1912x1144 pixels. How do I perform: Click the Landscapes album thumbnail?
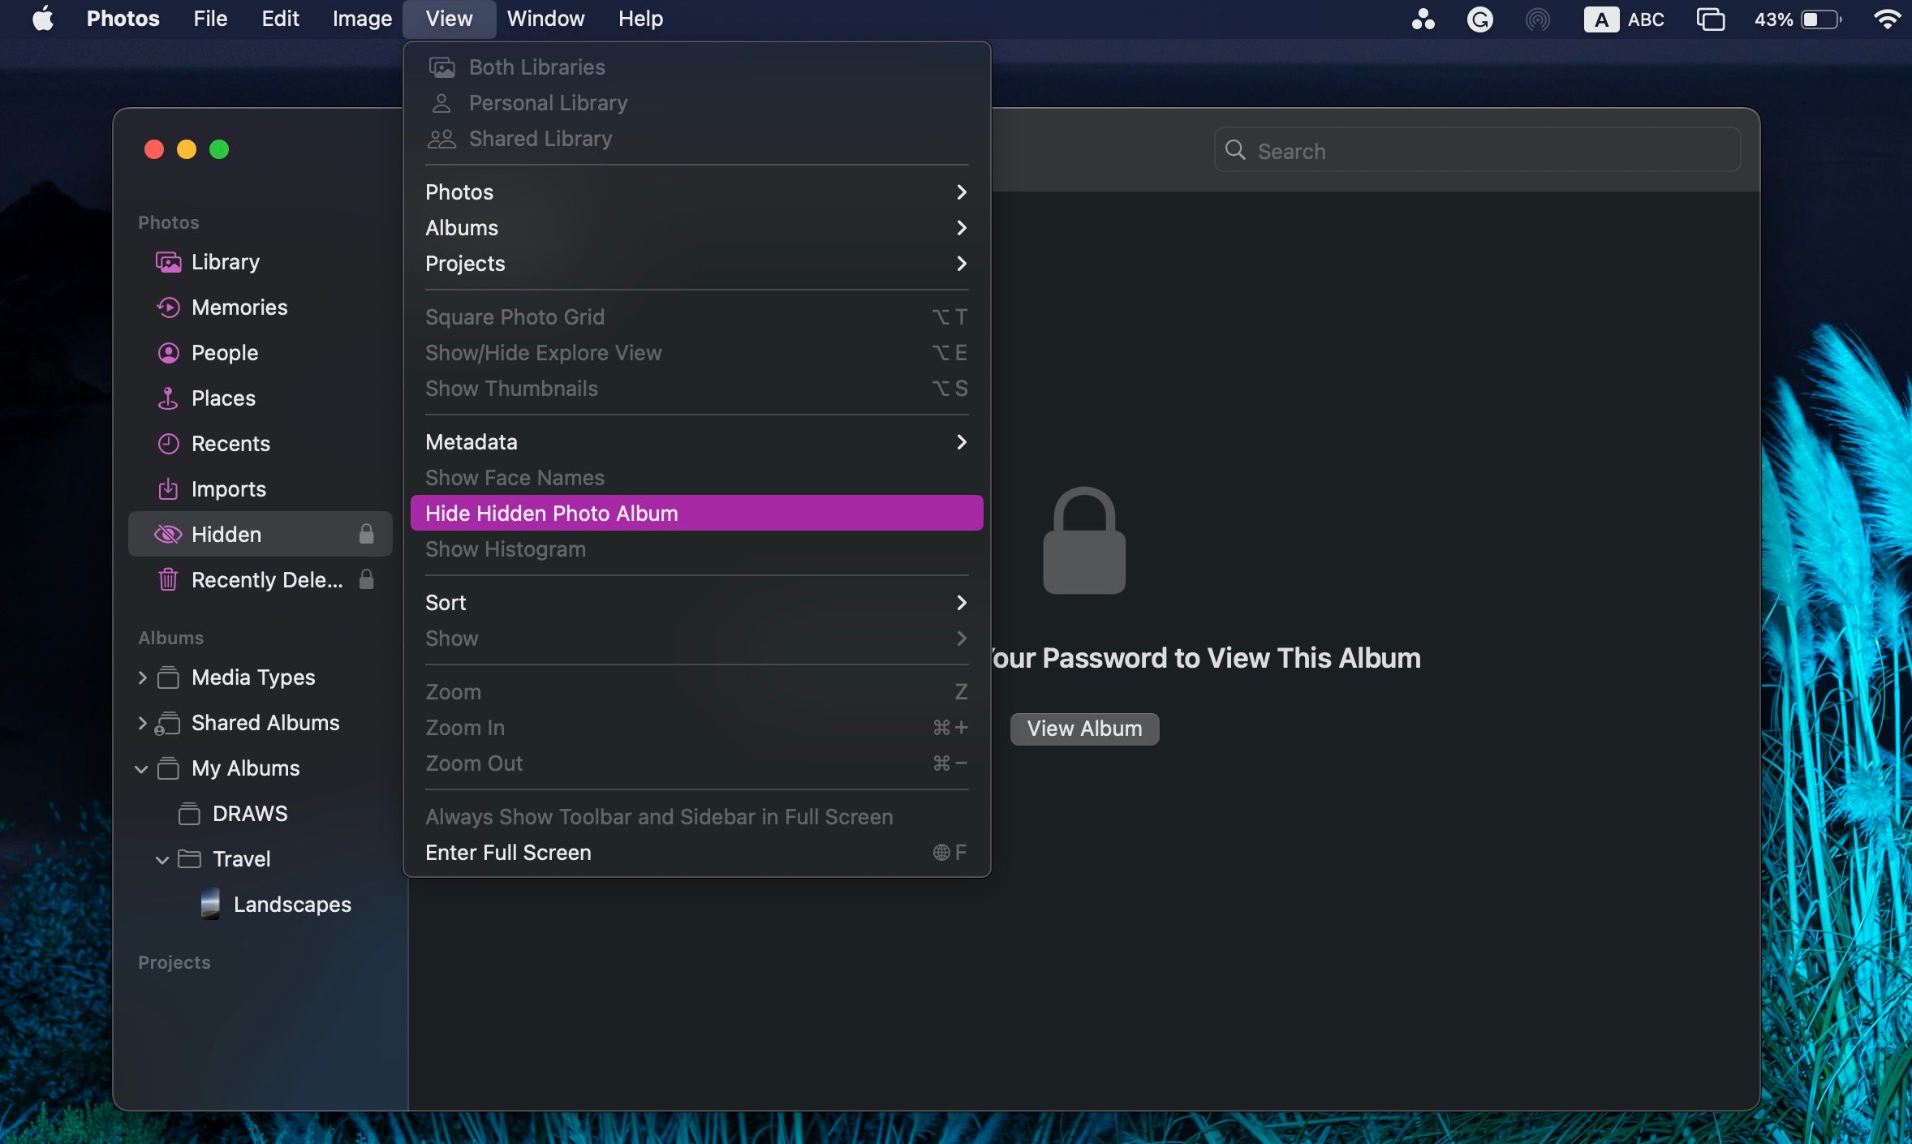pos(210,904)
